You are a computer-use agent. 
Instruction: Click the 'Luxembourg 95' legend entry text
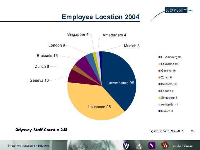click(x=171, y=57)
